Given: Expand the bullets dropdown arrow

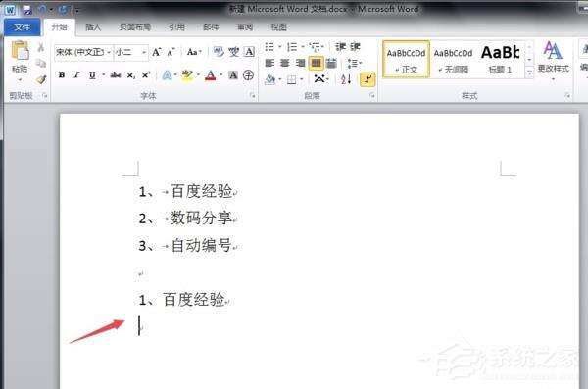Looking at the screenshot, I should click(x=279, y=47).
